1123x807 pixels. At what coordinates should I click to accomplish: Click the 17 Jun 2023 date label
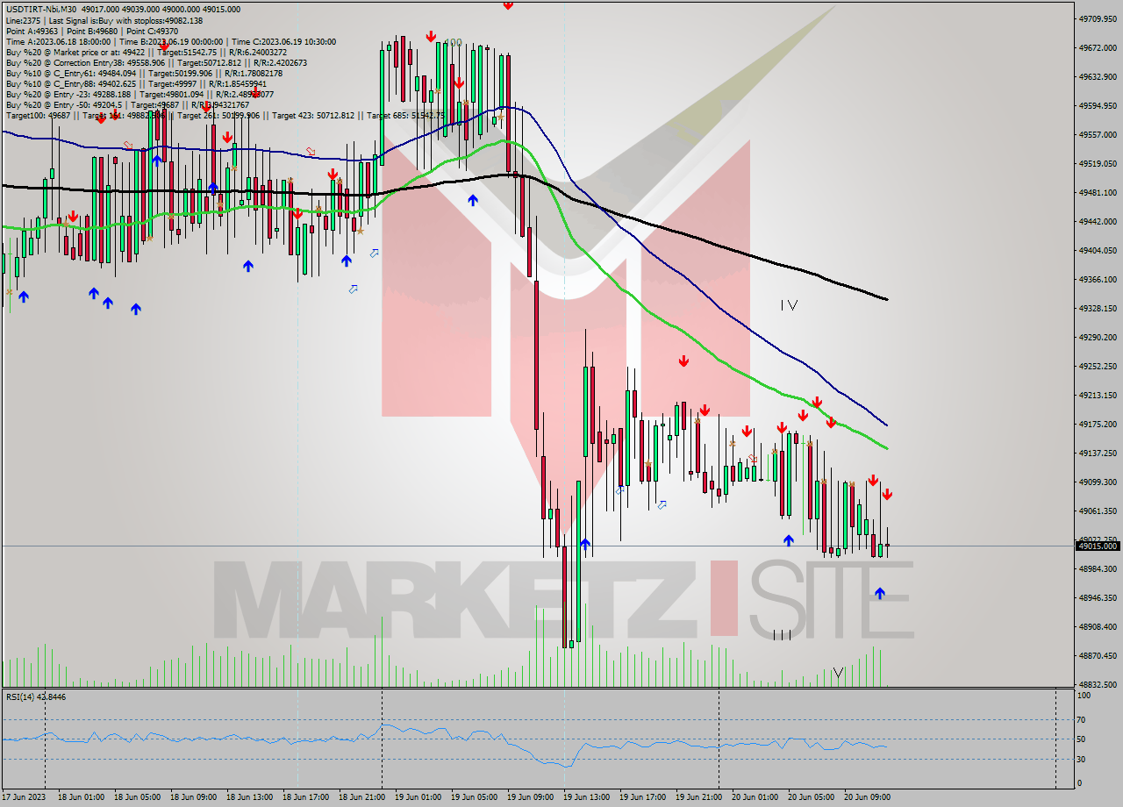tap(24, 797)
